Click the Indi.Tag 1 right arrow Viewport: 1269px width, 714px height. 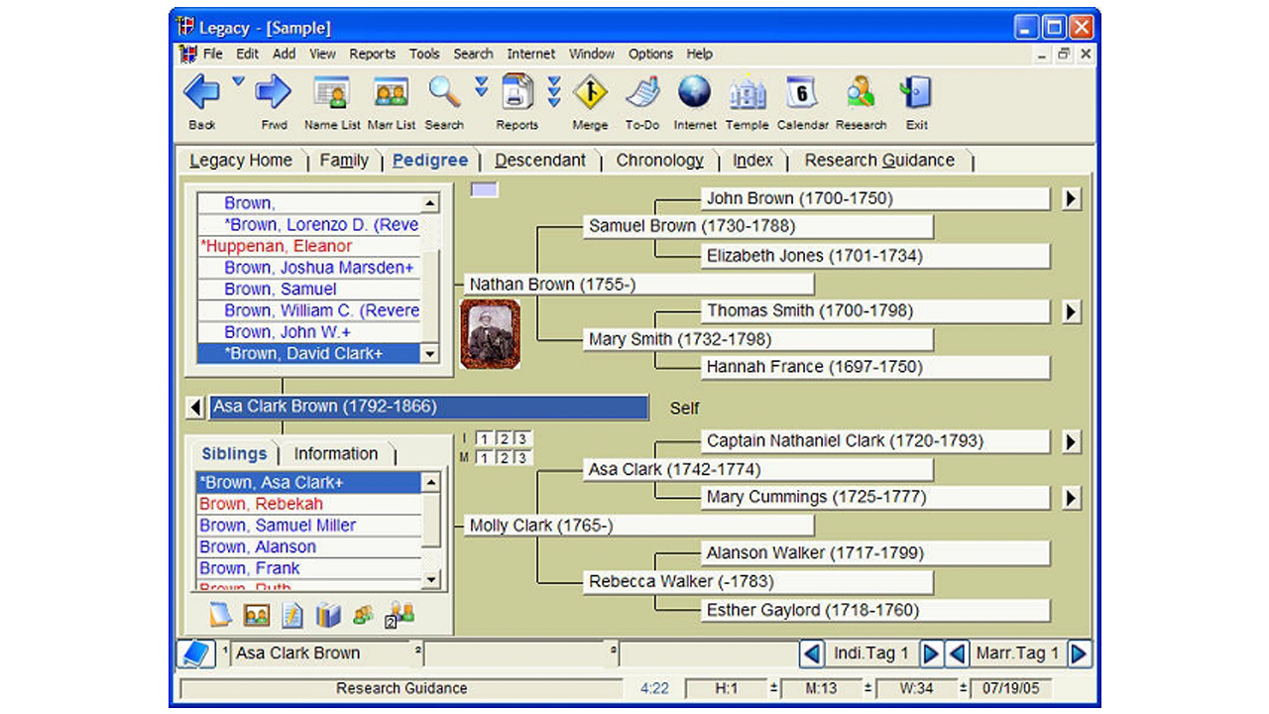(931, 654)
